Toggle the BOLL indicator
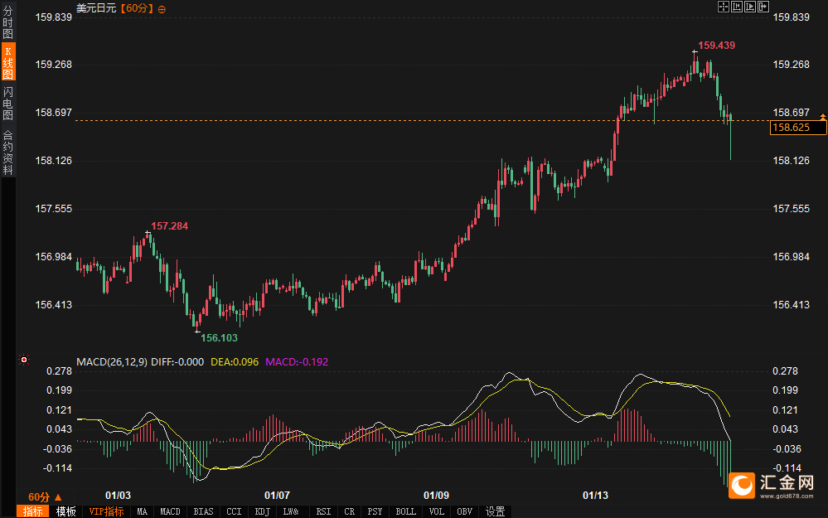The width and height of the screenshot is (828, 518). [405, 511]
